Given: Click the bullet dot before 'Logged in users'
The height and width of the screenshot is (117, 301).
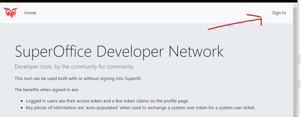Looking at the screenshot, I should (x=22, y=101).
